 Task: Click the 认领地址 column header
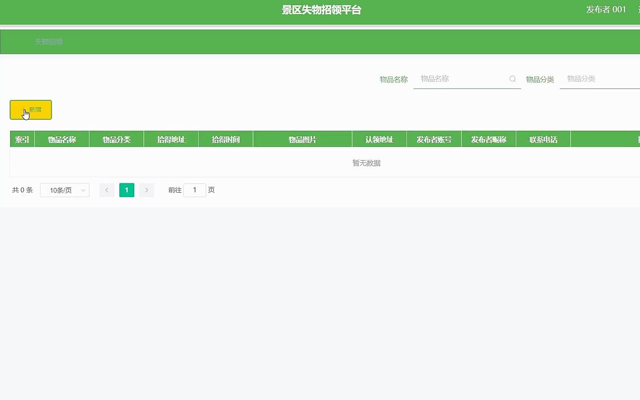379,139
